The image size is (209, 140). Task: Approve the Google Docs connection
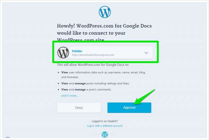(129, 108)
